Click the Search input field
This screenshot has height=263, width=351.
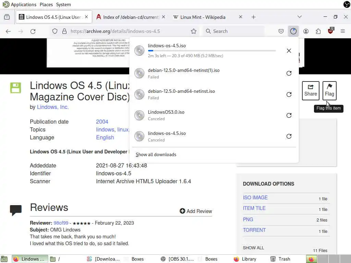pos(234,31)
